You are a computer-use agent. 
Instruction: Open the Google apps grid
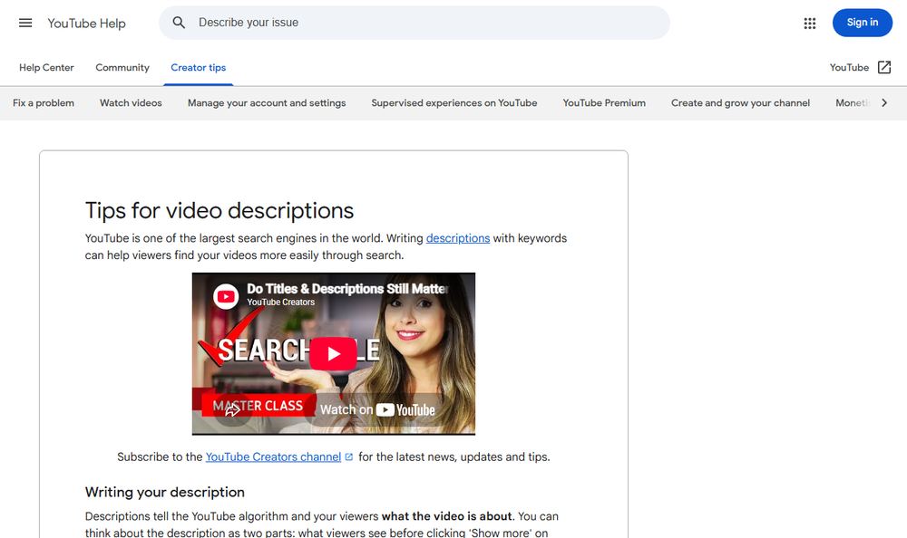pyautogui.click(x=810, y=24)
